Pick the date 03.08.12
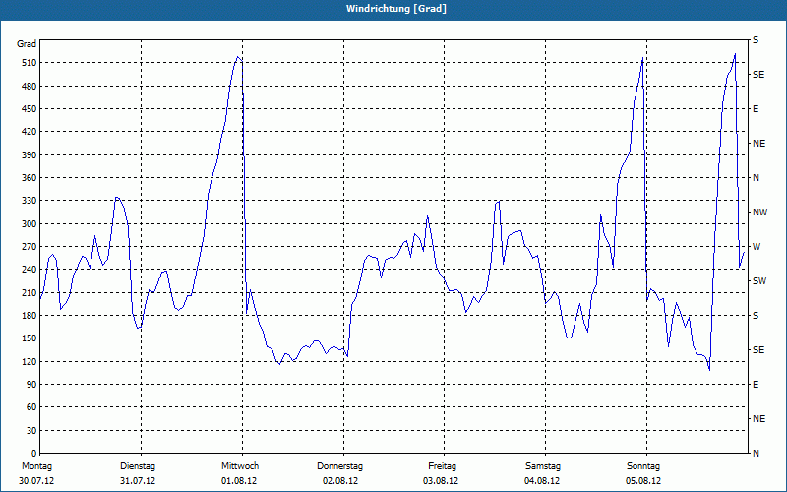Image resolution: width=787 pixels, height=492 pixels. [441, 481]
